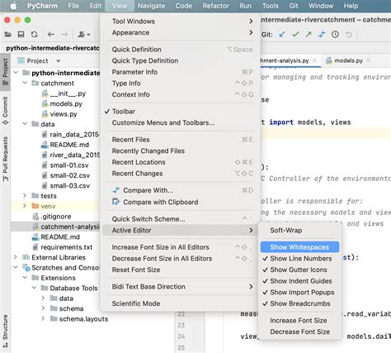The width and height of the screenshot is (391, 353).
Task: Toggle Show Breadcrumbs option
Action: (x=300, y=303)
